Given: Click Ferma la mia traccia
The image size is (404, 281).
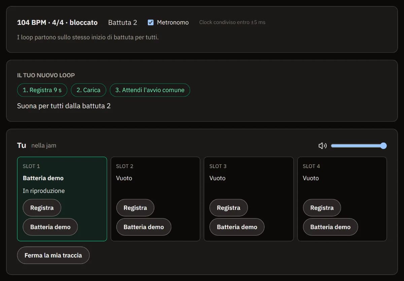Looking at the screenshot, I should point(53,255).
